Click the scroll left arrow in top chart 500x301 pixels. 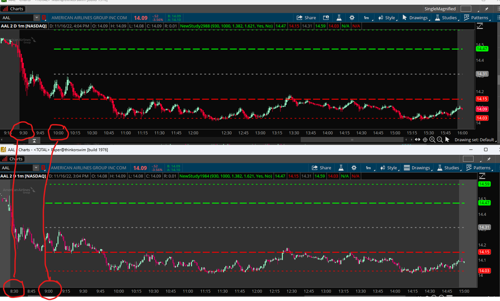click(x=407, y=140)
